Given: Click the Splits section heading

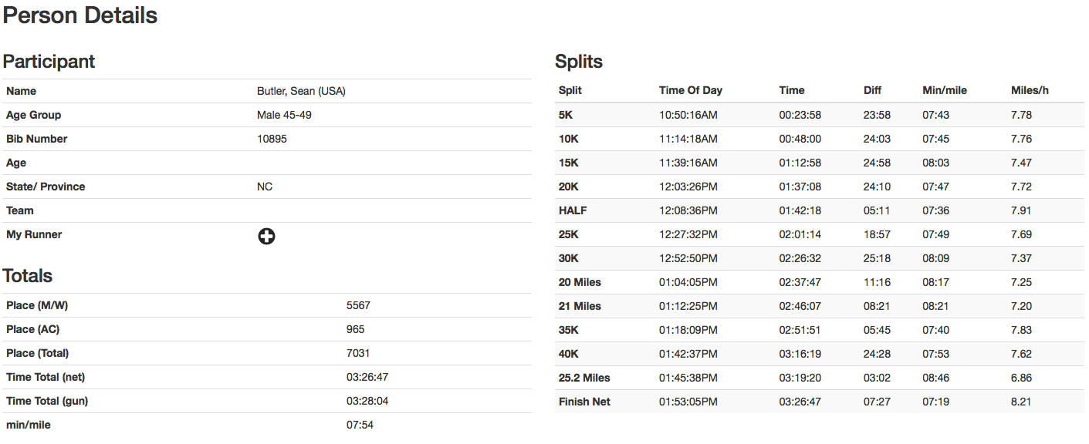Looking at the screenshot, I should pos(579,62).
